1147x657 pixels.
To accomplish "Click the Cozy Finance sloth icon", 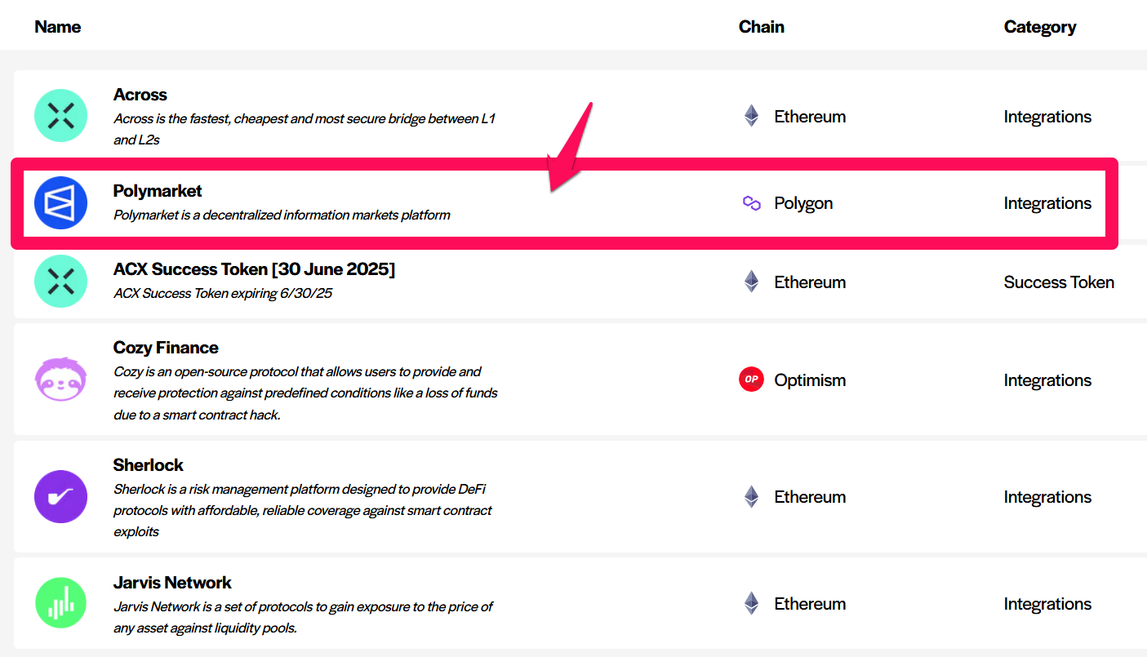I will [60, 380].
